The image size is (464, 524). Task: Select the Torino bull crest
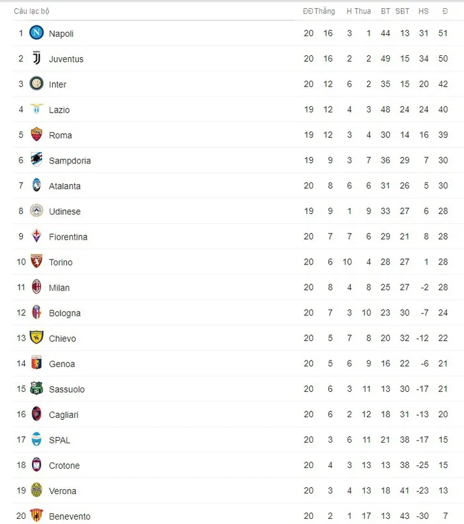37,262
